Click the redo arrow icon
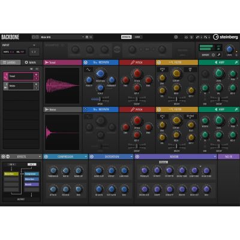The width and height of the screenshot is (240, 240). (205, 37)
